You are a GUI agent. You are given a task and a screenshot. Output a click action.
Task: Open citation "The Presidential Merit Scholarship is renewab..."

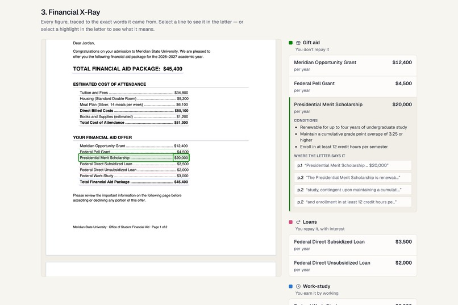(353, 178)
